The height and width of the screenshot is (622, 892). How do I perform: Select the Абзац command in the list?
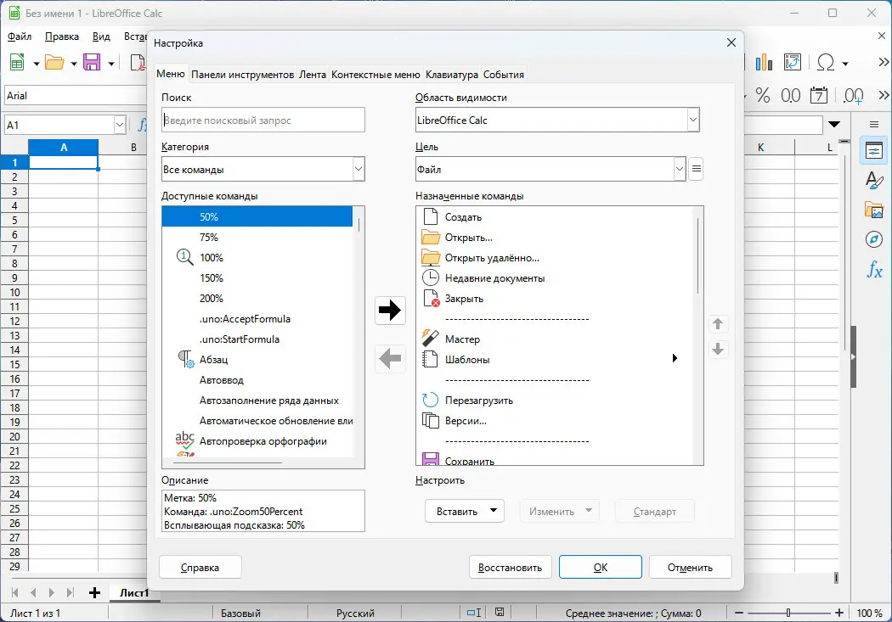(x=257, y=360)
